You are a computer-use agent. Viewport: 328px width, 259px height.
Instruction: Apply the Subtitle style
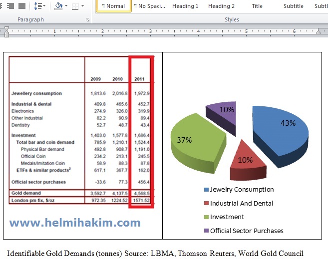293,6
